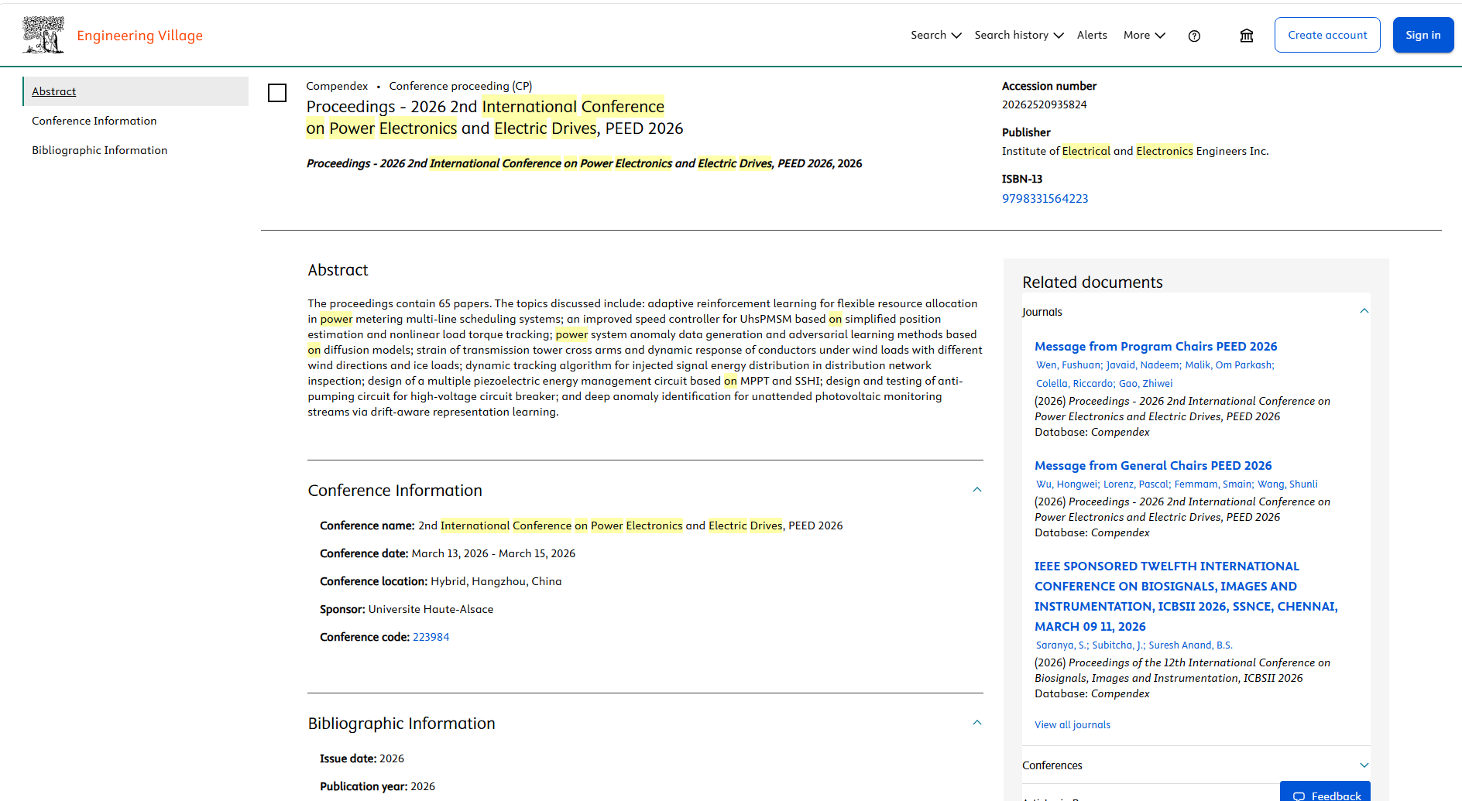Collapse the Bibliographic Information section
1462x801 pixels.
tap(977, 723)
